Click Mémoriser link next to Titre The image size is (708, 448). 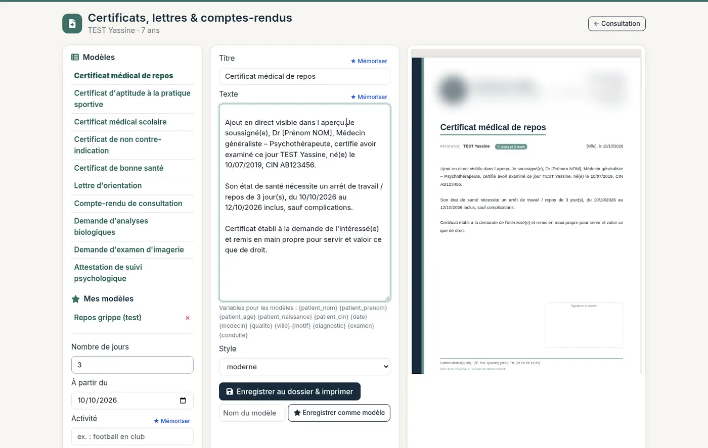[369, 61]
